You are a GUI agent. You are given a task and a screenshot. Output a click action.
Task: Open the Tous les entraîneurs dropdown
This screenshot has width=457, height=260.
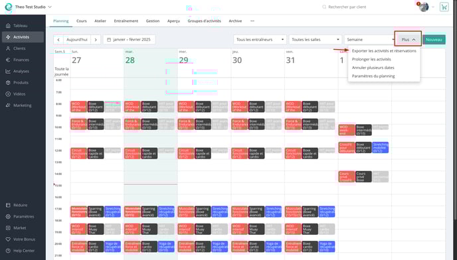(x=260, y=40)
